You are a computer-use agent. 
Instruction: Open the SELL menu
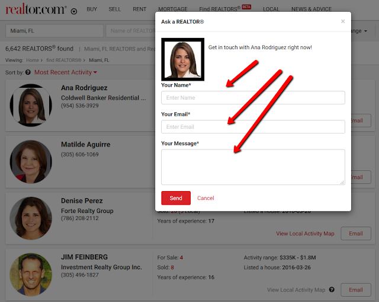pos(114,9)
